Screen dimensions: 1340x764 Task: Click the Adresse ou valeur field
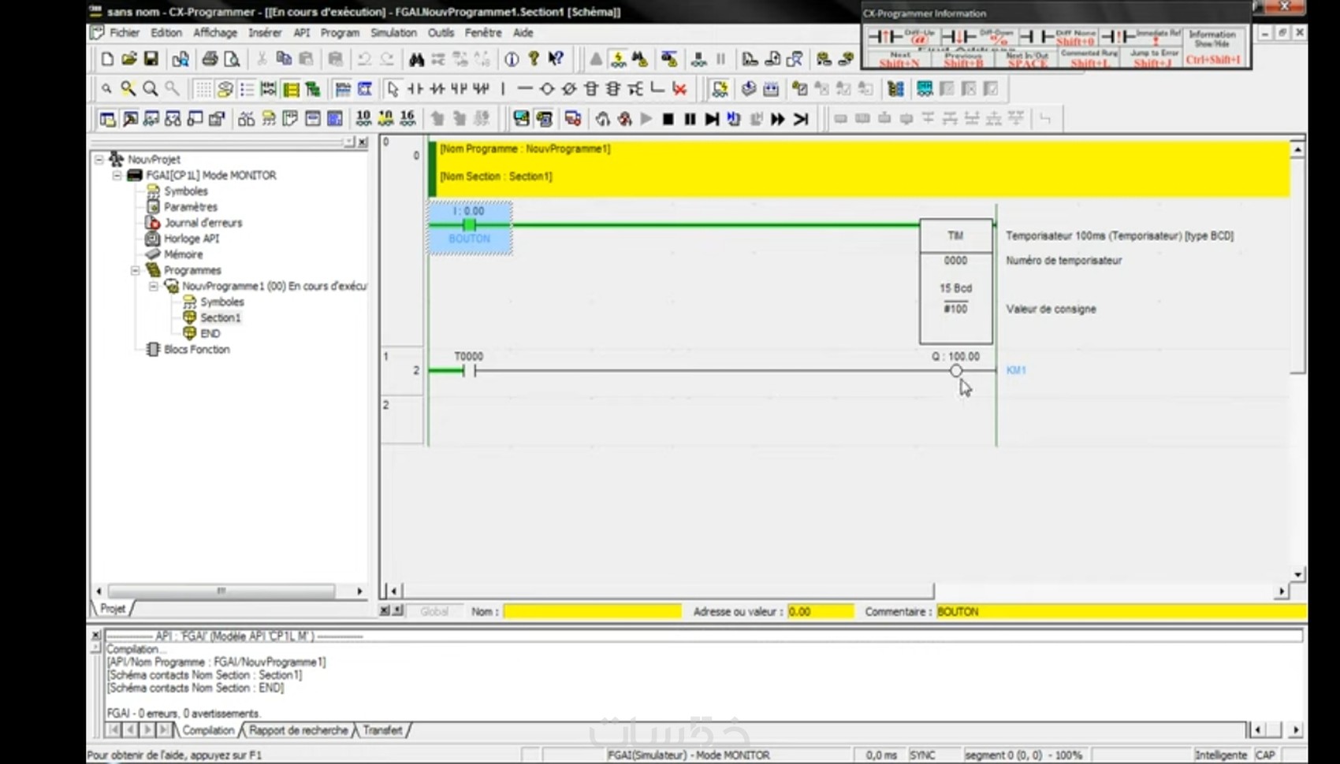coord(820,611)
